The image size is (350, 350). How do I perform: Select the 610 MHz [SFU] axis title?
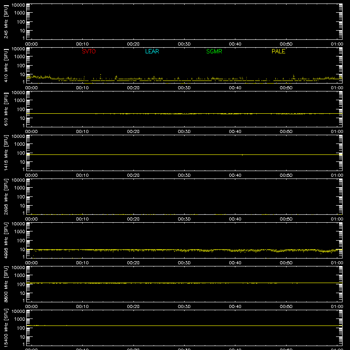click(x=6, y=109)
